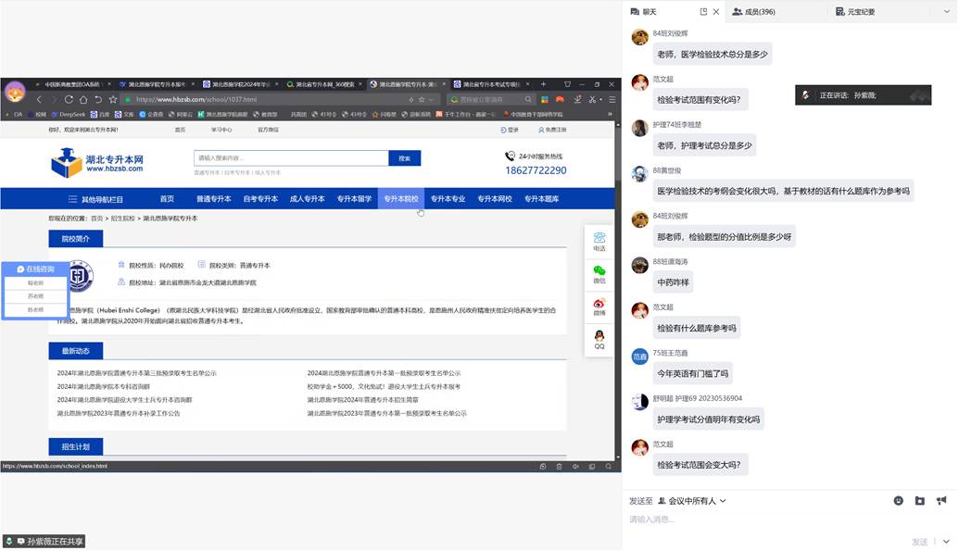Click the browser reload button
Image resolution: width=959 pixels, height=551 pixels.
click(69, 99)
